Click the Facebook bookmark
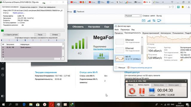 point(79,12)
